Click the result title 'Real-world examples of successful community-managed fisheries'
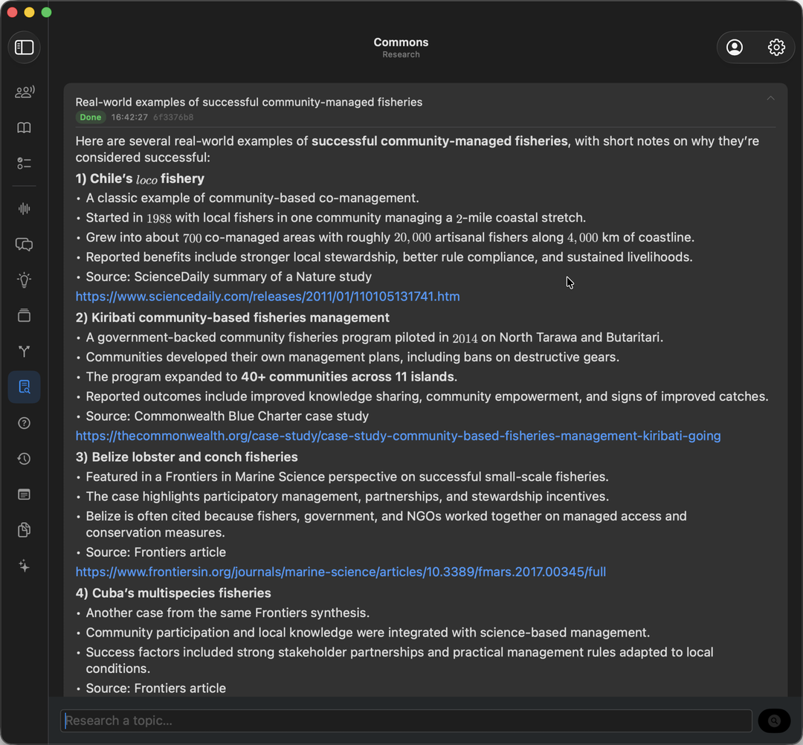Viewport: 803px width, 745px height. pos(249,102)
